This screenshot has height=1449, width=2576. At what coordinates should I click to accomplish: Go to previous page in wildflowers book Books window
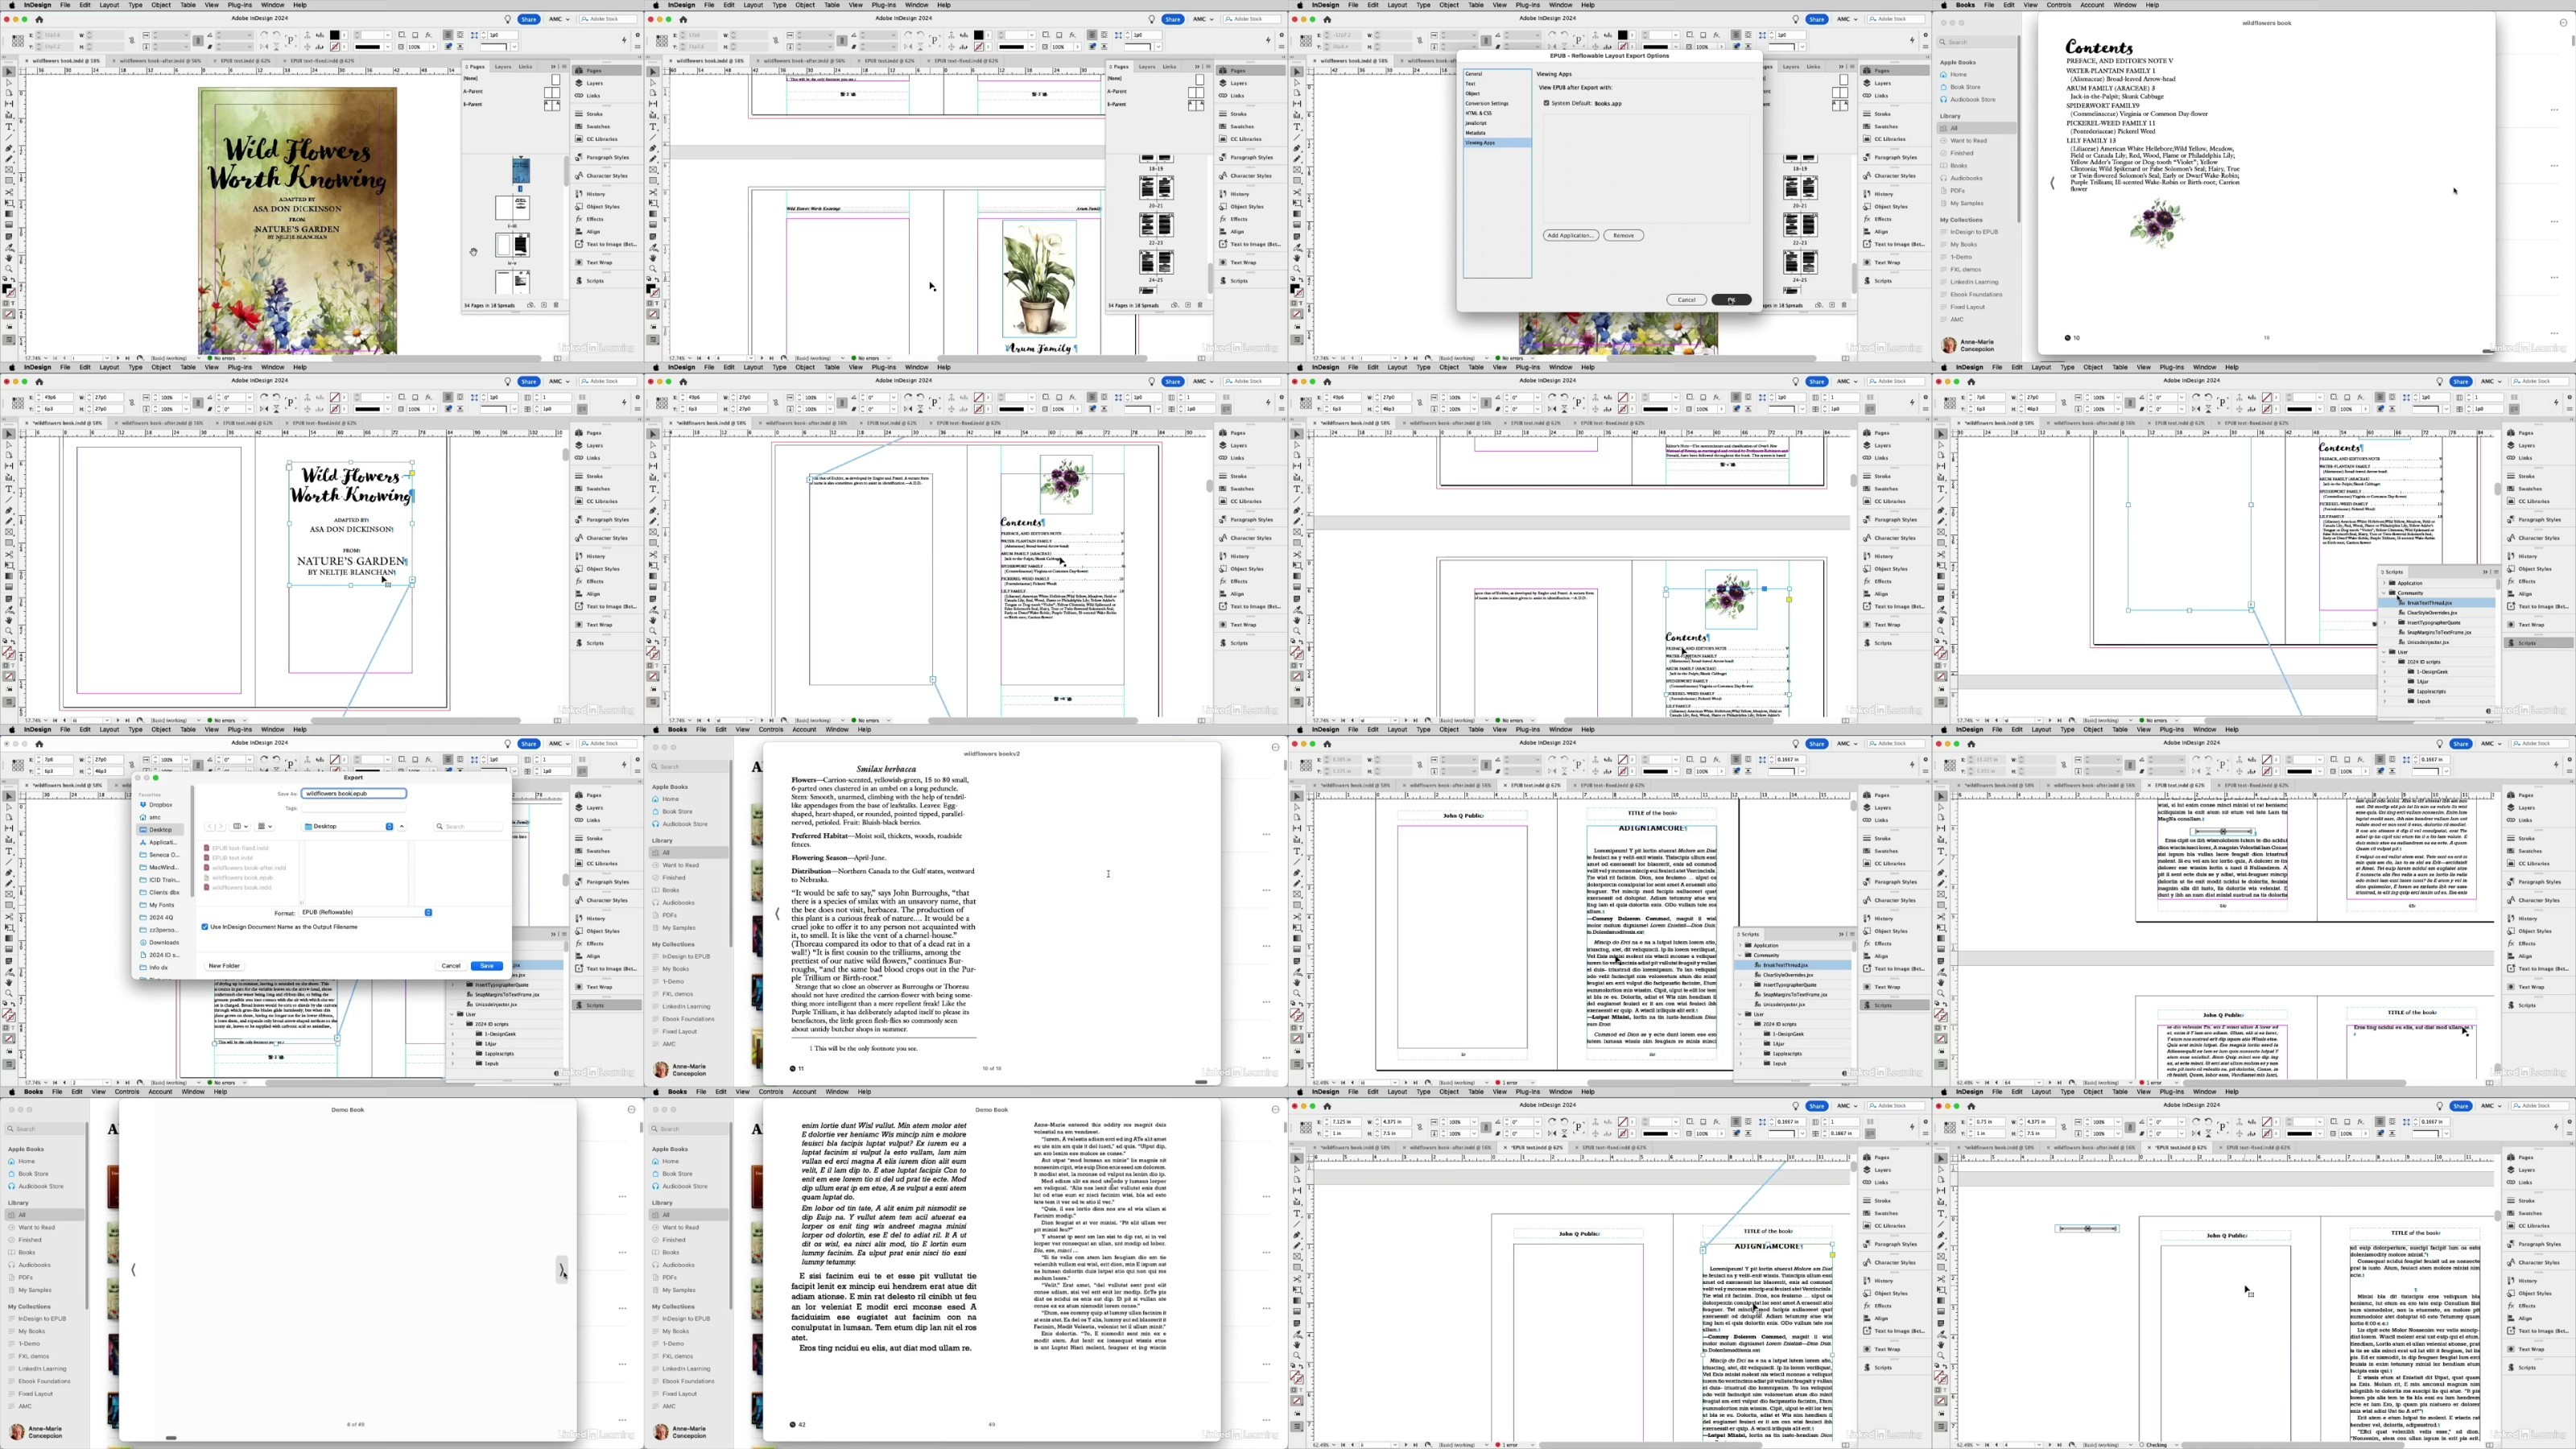[x=2052, y=184]
